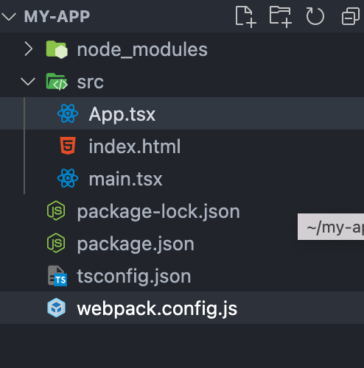Click the src folder icon
The image size is (364, 368).
[x=57, y=82]
